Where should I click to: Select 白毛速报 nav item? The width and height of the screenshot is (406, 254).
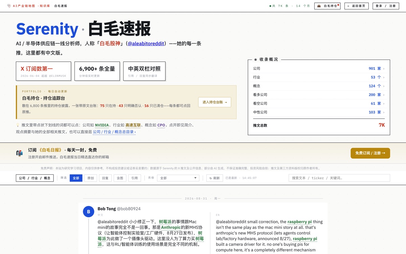point(61,6)
